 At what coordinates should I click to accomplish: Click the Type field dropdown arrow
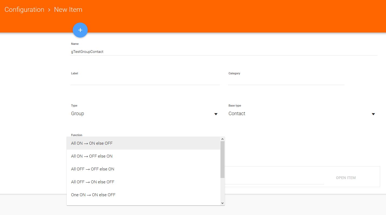(216, 114)
